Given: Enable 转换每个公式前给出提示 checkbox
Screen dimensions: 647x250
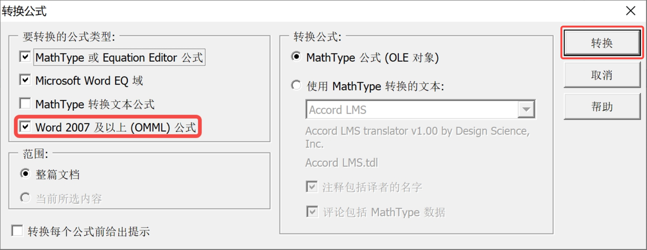Looking at the screenshot, I should click(17, 231).
